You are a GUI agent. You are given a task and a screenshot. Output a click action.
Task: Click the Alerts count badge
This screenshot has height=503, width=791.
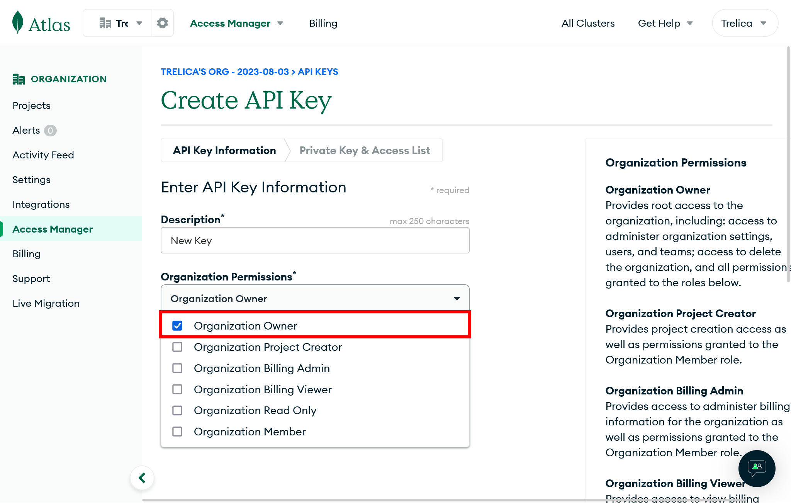click(x=50, y=131)
